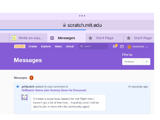Open the My Stuff folder icon

pyautogui.click(x=122, y=46)
